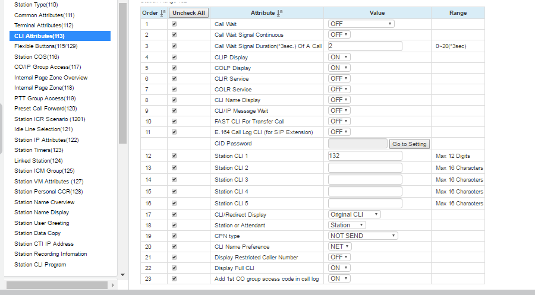
Task: Select Station Timers(123) in sidebar
Action: tap(39, 150)
